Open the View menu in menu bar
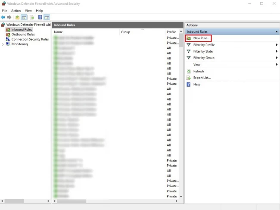 click(x=28, y=11)
